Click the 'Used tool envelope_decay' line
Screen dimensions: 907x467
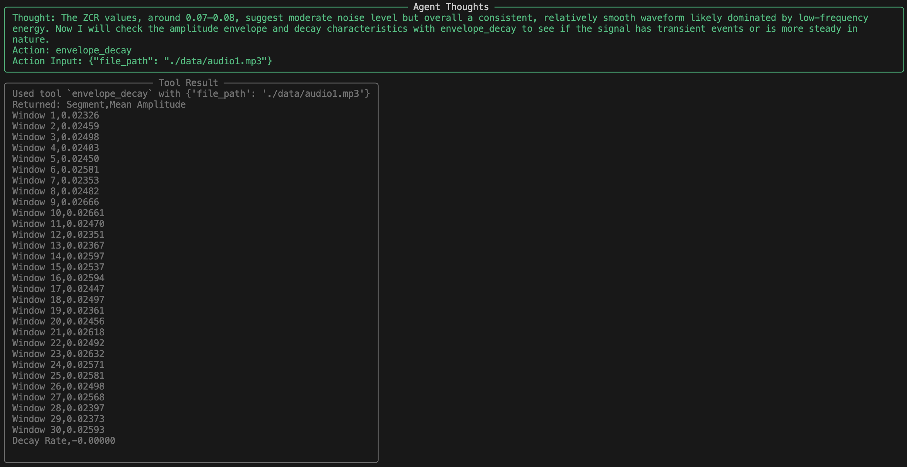(x=191, y=94)
